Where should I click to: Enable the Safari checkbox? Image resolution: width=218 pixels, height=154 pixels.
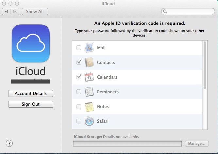[79, 121]
